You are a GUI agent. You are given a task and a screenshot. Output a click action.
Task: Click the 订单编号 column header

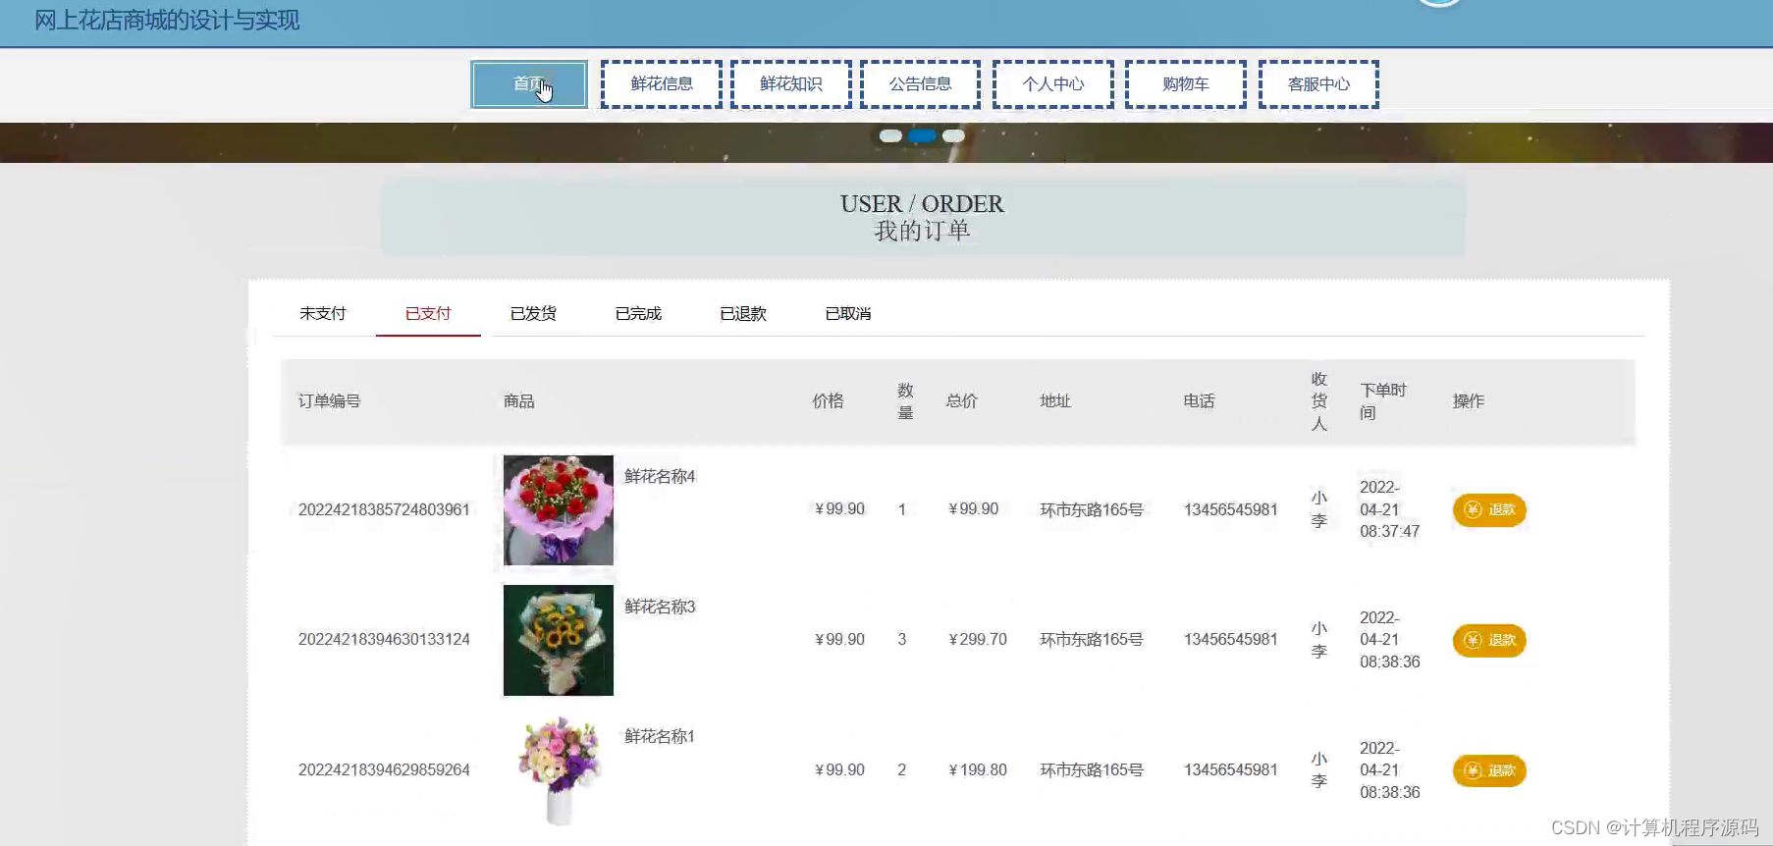point(330,401)
